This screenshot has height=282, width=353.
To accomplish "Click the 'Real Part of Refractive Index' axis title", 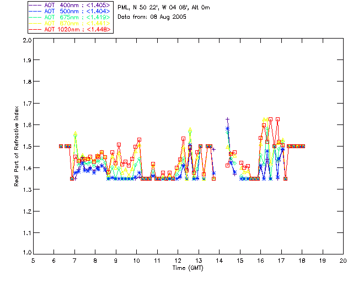I will (x=16, y=146).
